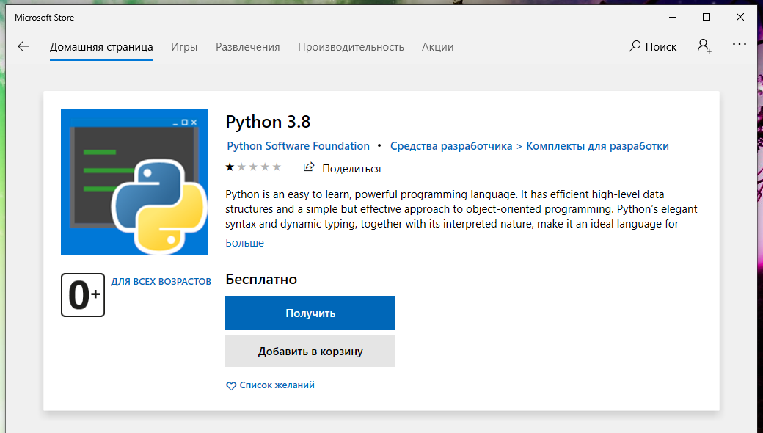Switch to the Домашняя страница tab

[x=101, y=47]
